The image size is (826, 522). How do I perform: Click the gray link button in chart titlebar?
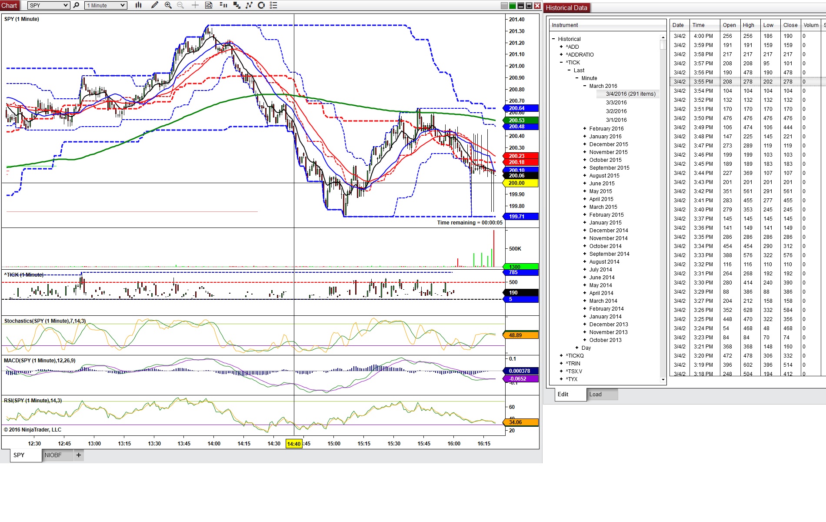504,6
